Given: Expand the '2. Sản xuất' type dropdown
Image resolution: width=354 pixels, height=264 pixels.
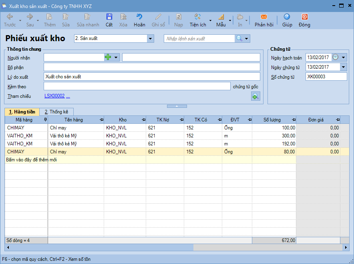Looking at the screenshot, I should 151,39.
